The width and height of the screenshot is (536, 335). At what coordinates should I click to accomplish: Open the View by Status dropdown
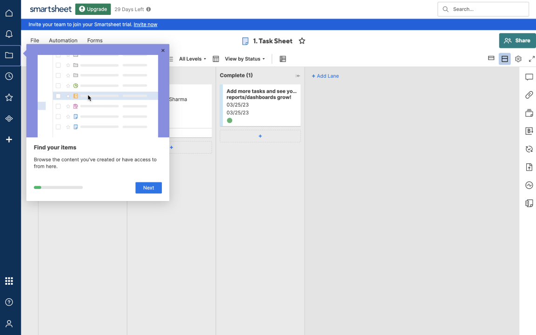(x=245, y=59)
